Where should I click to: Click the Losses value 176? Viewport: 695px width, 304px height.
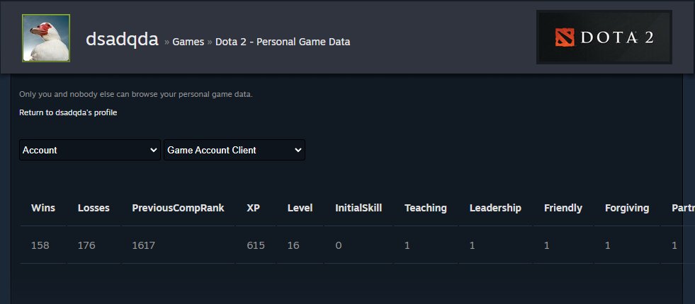click(86, 245)
